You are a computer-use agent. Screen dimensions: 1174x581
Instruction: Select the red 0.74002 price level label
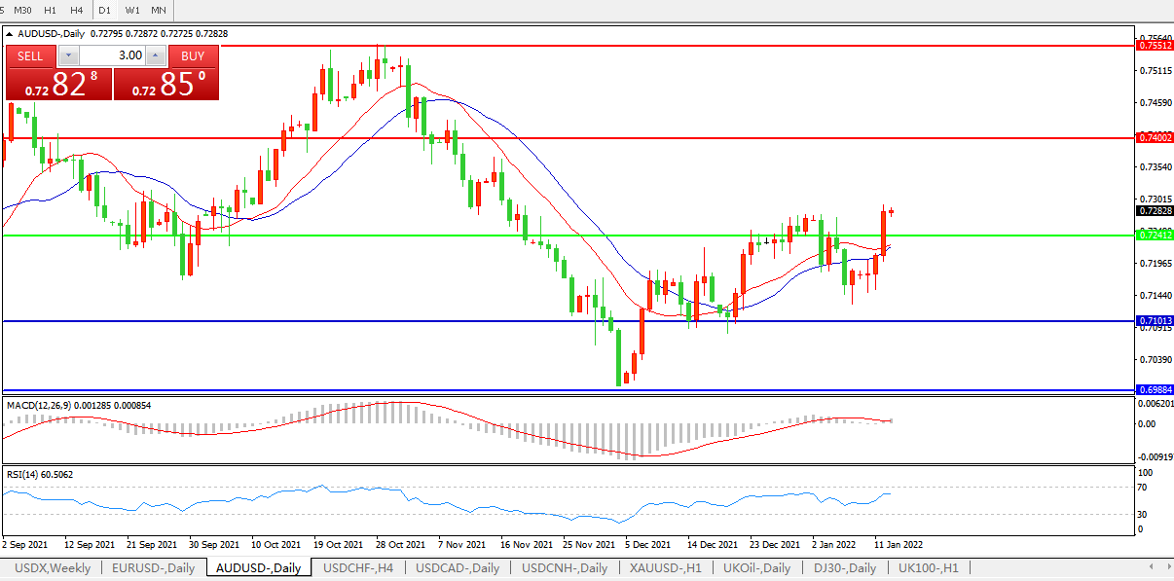pos(1156,138)
